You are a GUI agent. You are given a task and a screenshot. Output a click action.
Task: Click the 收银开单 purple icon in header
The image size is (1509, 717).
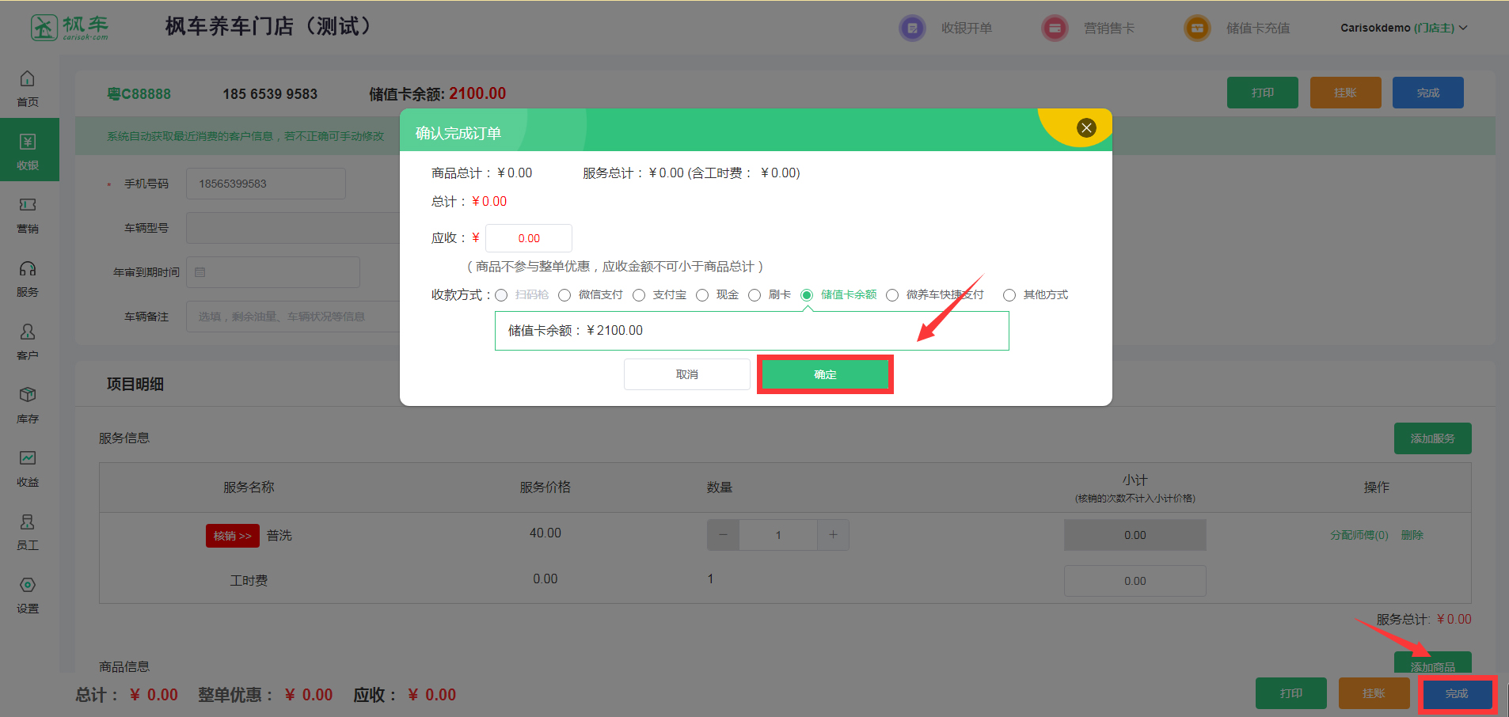912,28
